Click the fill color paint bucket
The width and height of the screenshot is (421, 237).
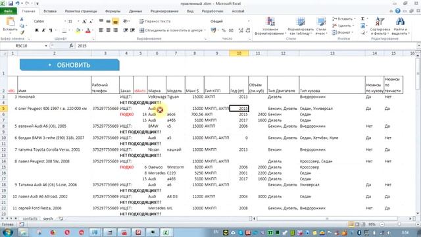point(78,30)
